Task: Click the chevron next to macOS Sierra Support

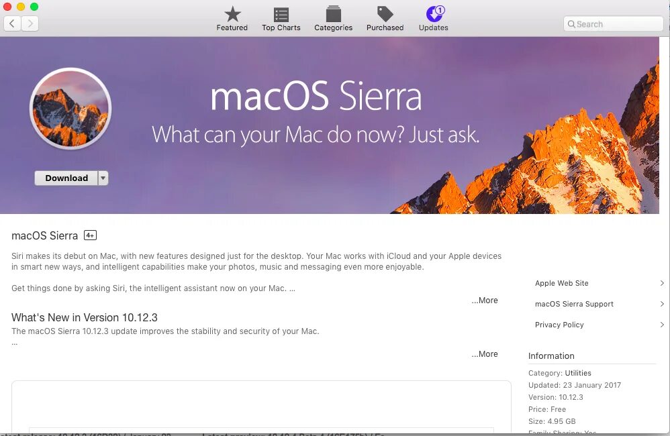Action: click(x=661, y=304)
